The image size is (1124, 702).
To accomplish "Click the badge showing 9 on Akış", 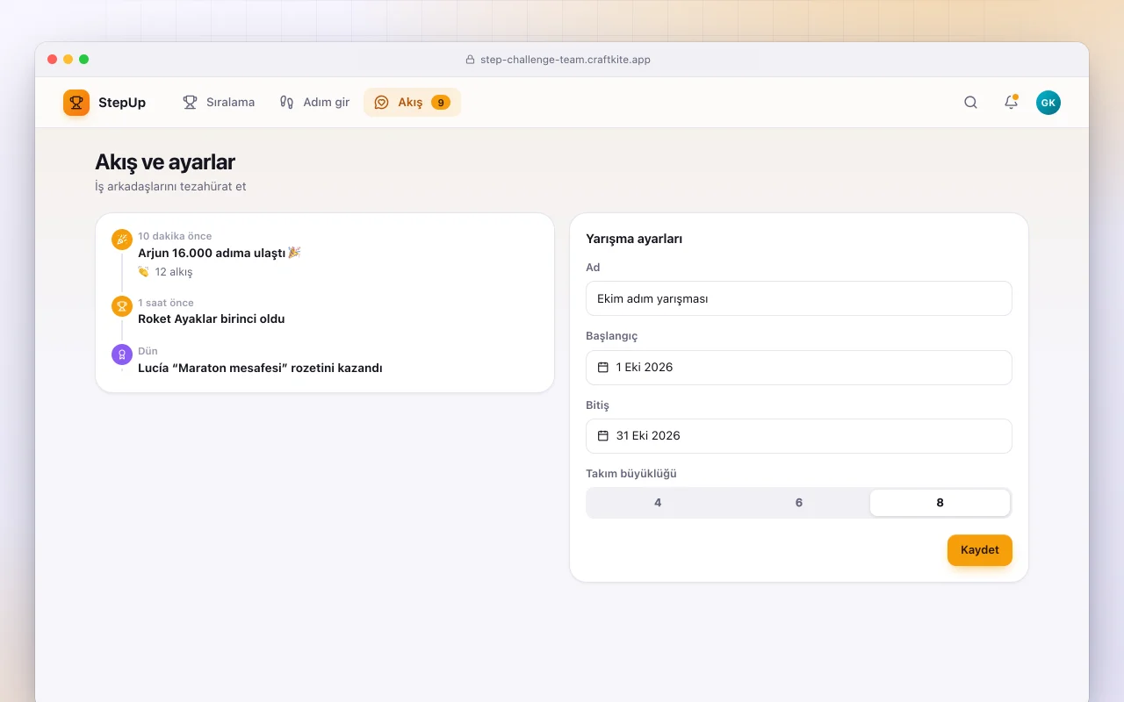I will pyautogui.click(x=441, y=103).
